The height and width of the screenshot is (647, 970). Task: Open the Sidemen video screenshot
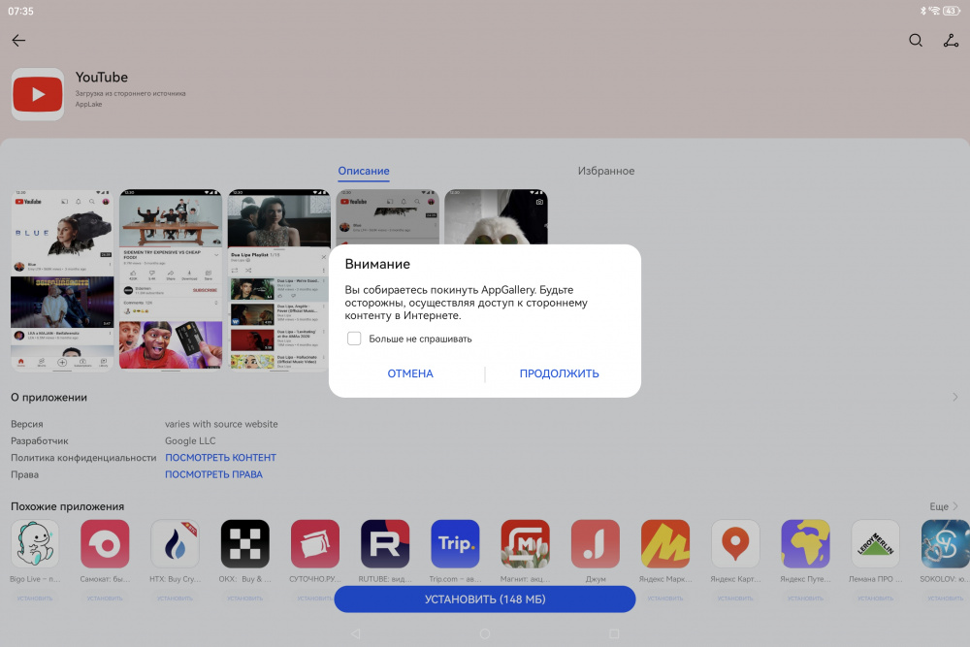(171, 279)
